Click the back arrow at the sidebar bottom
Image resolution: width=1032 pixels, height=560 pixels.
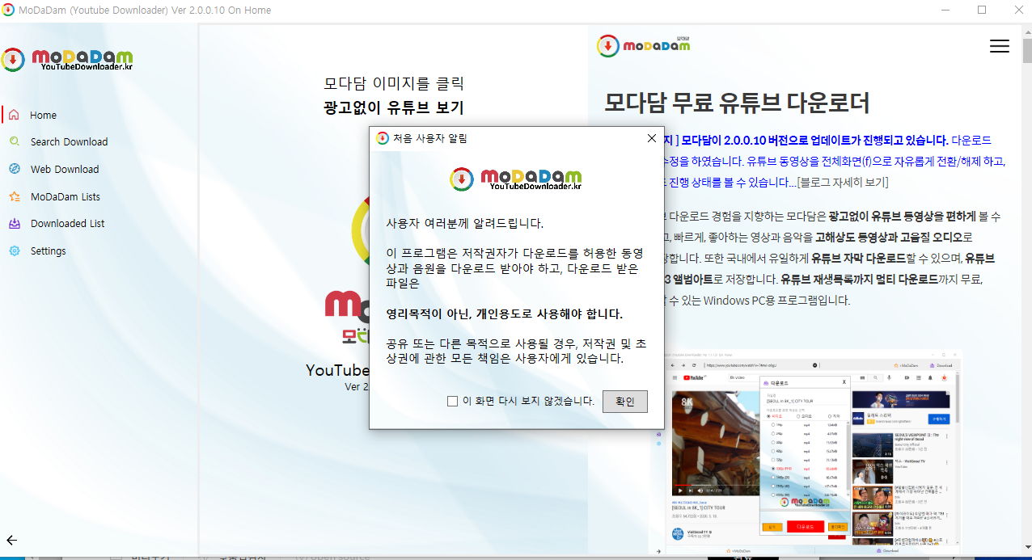tap(11, 540)
